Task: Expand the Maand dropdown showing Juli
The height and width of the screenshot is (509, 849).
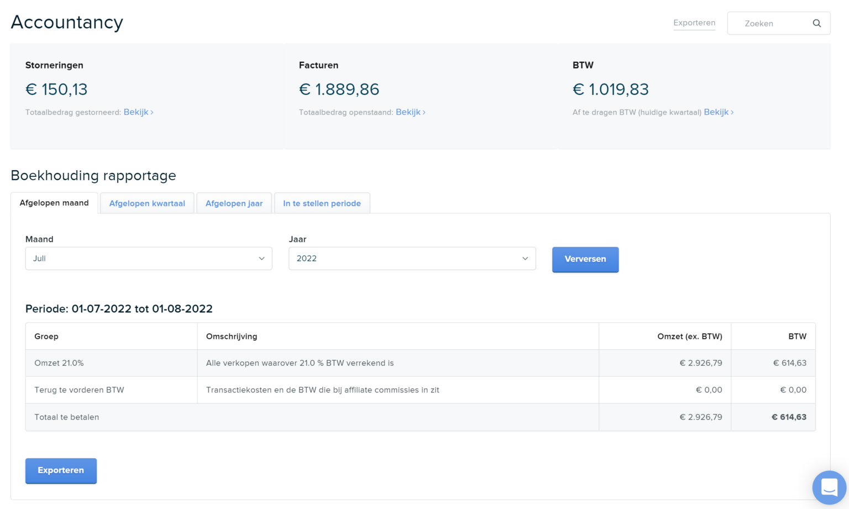Action: (x=148, y=258)
